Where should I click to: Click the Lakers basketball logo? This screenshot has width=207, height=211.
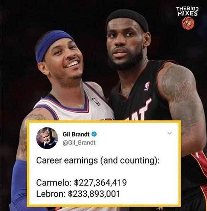188,23
